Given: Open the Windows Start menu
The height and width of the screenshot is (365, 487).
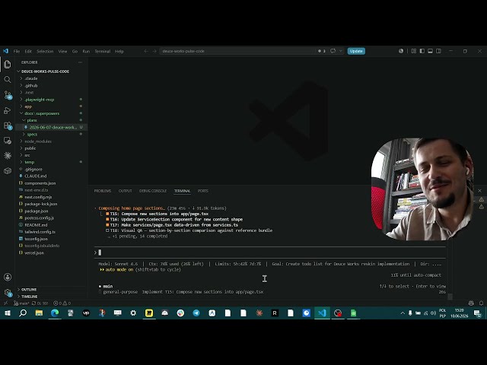Looking at the screenshot, I should [8, 313].
